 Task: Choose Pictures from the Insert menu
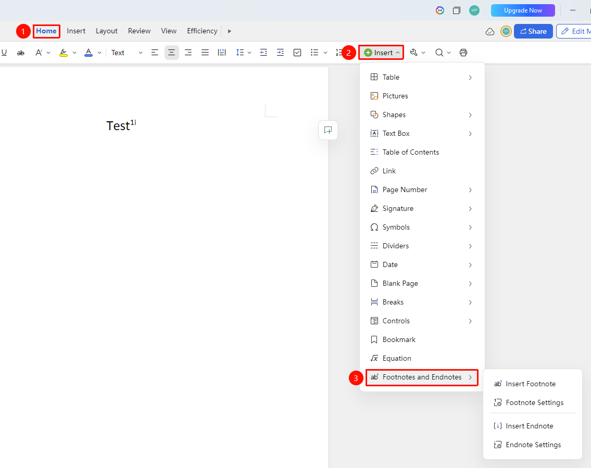[x=421, y=96]
